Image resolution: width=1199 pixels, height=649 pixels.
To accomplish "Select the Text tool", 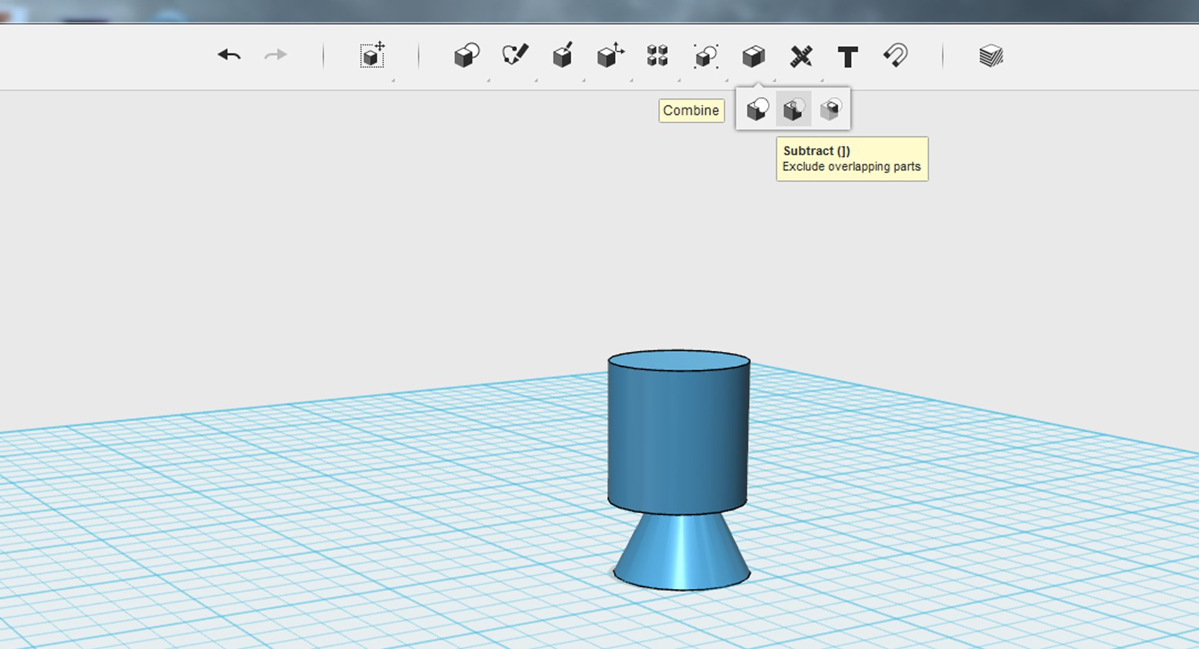I will coord(847,57).
